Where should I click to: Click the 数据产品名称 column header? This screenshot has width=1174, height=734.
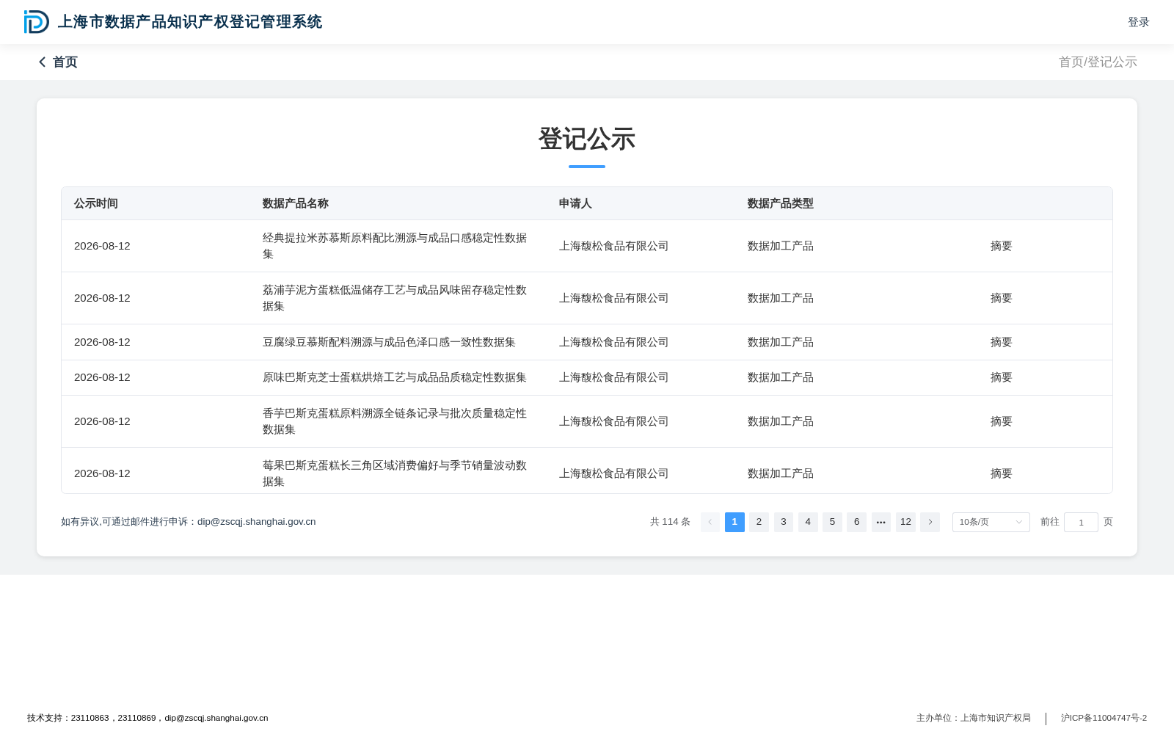tap(296, 203)
